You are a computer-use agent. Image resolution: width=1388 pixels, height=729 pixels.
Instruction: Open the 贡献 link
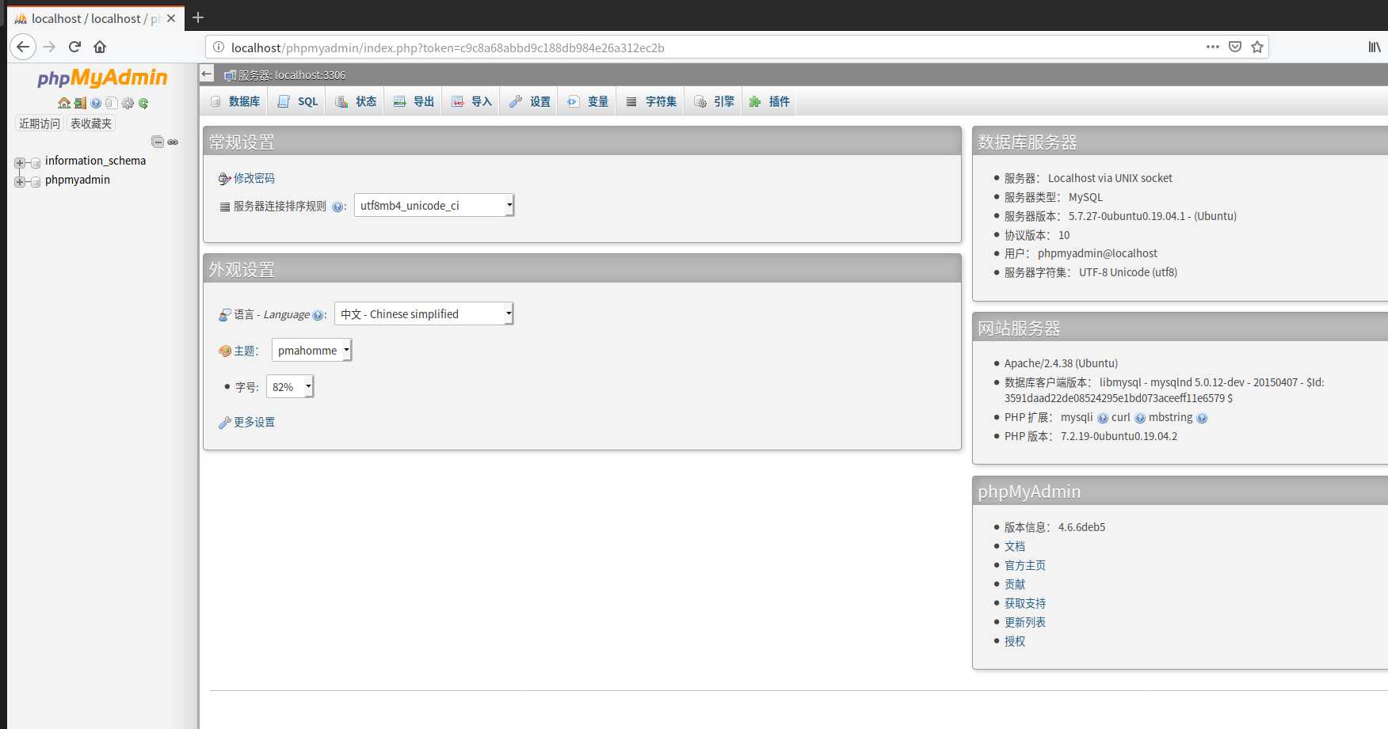pyautogui.click(x=1015, y=584)
